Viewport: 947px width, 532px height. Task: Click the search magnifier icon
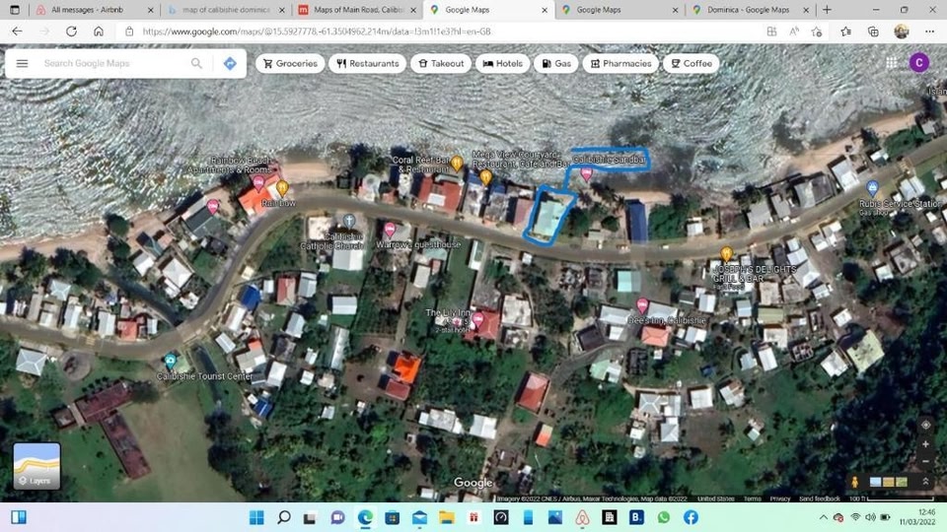point(197,63)
